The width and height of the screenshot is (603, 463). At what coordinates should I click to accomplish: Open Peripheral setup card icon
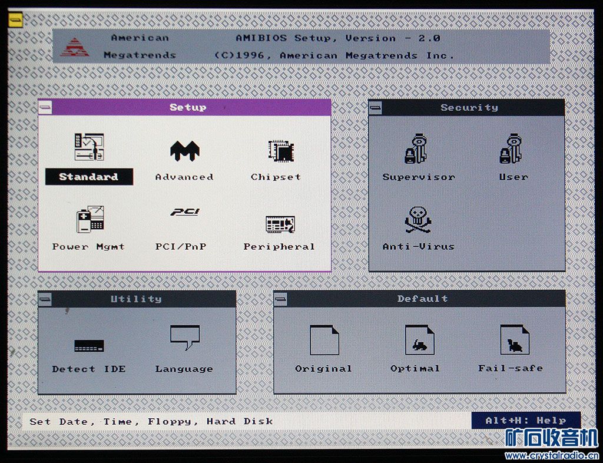pos(280,224)
